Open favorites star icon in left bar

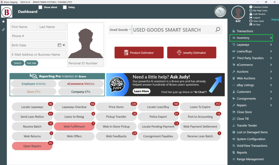(3, 22)
